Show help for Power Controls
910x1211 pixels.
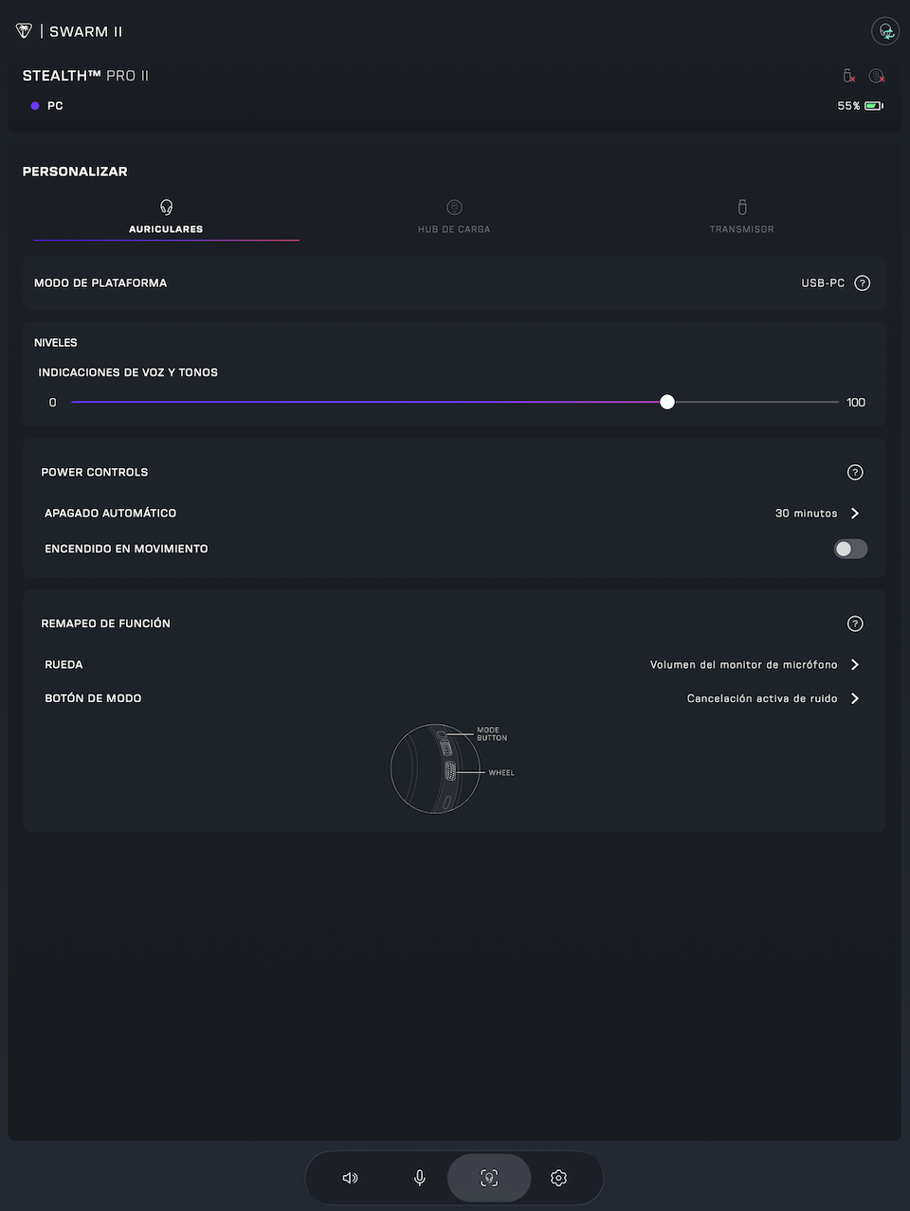(855, 472)
